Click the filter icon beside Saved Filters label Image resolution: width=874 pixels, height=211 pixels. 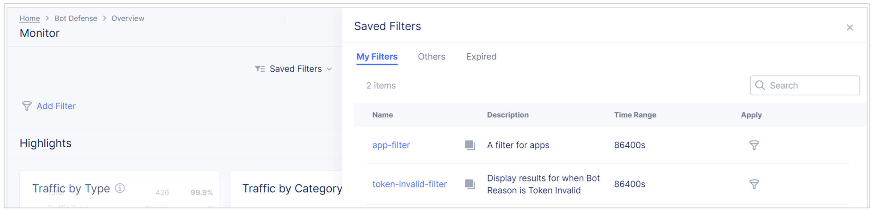(x=259, y=69)
